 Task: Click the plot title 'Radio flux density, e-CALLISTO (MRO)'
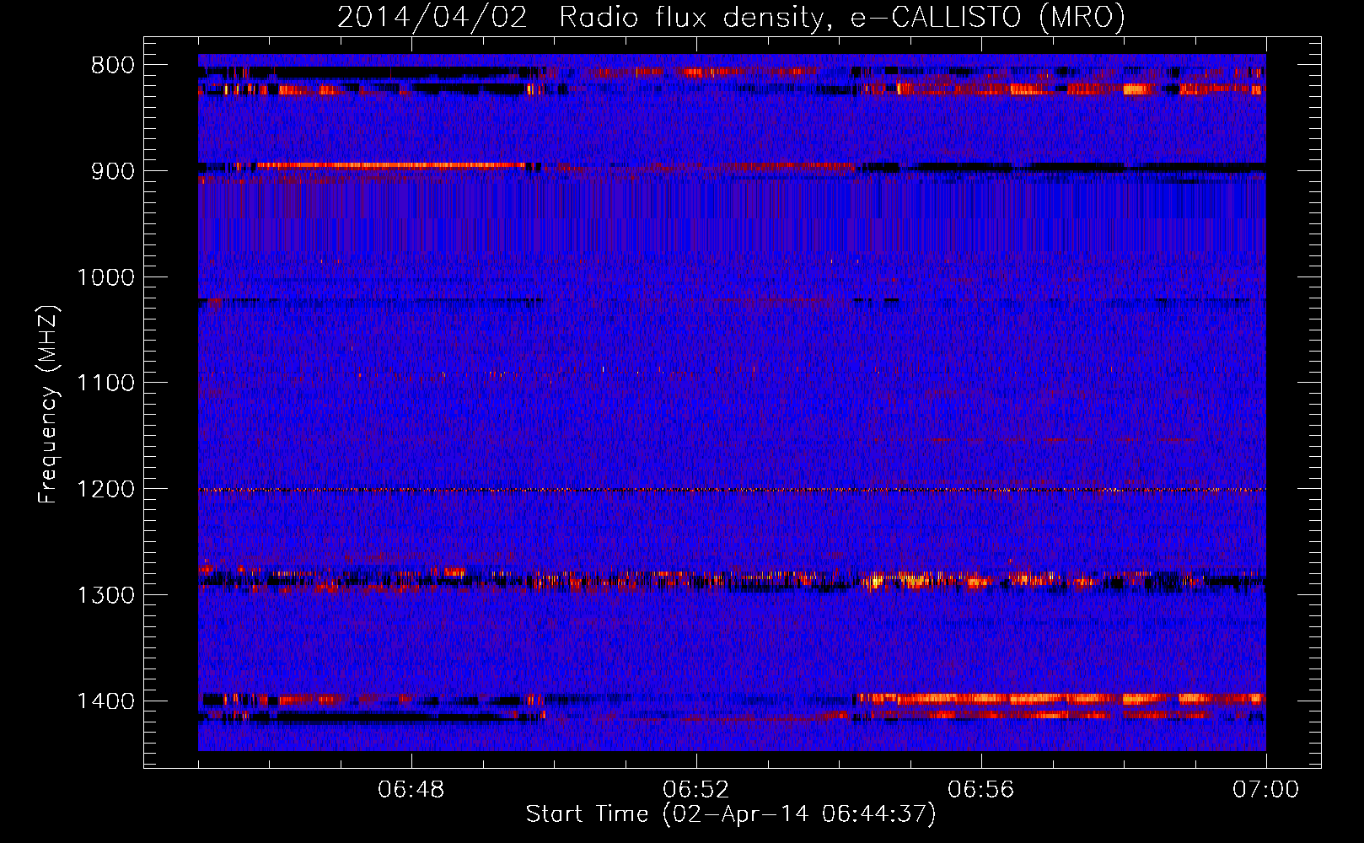[x=842, y=18]
